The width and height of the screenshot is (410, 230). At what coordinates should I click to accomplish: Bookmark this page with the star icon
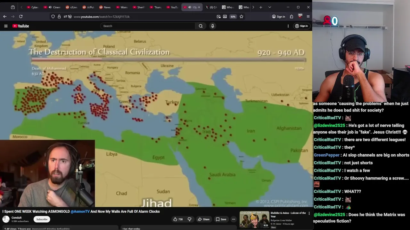242,16
